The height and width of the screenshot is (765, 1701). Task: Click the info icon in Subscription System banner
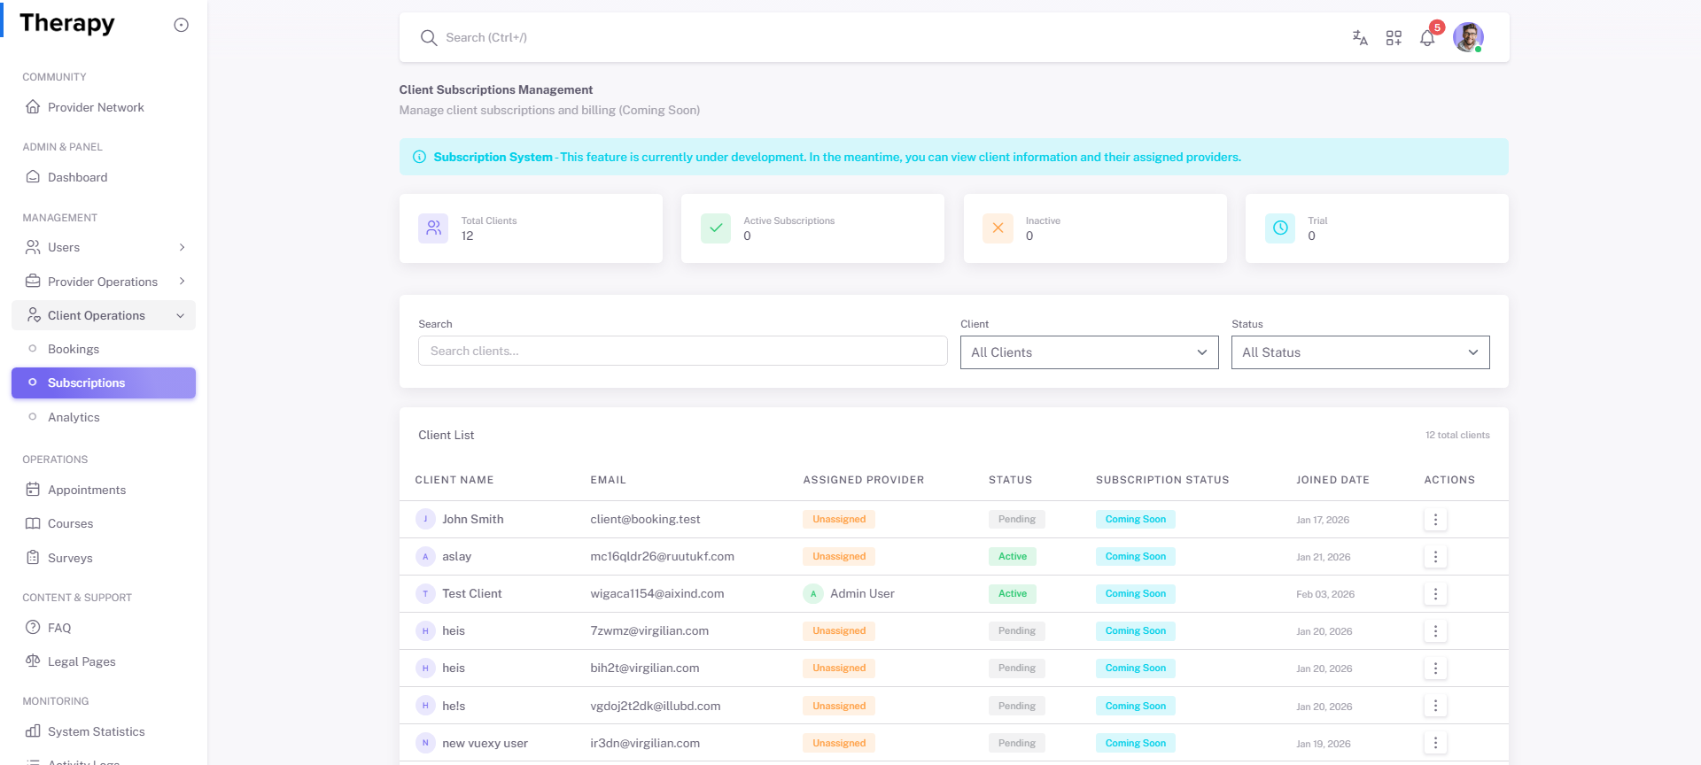tap(420, 157)
